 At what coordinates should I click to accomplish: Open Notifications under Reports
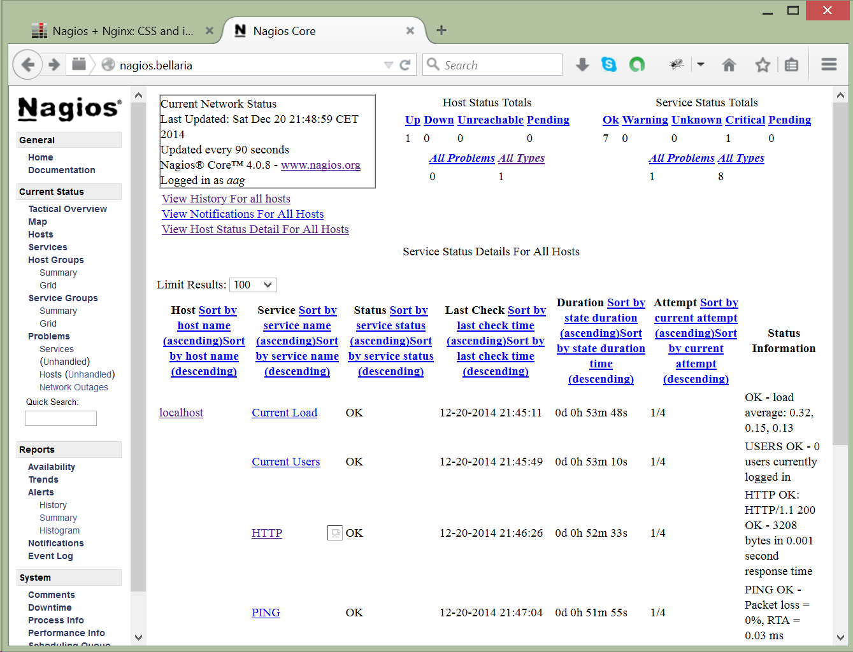56,543
